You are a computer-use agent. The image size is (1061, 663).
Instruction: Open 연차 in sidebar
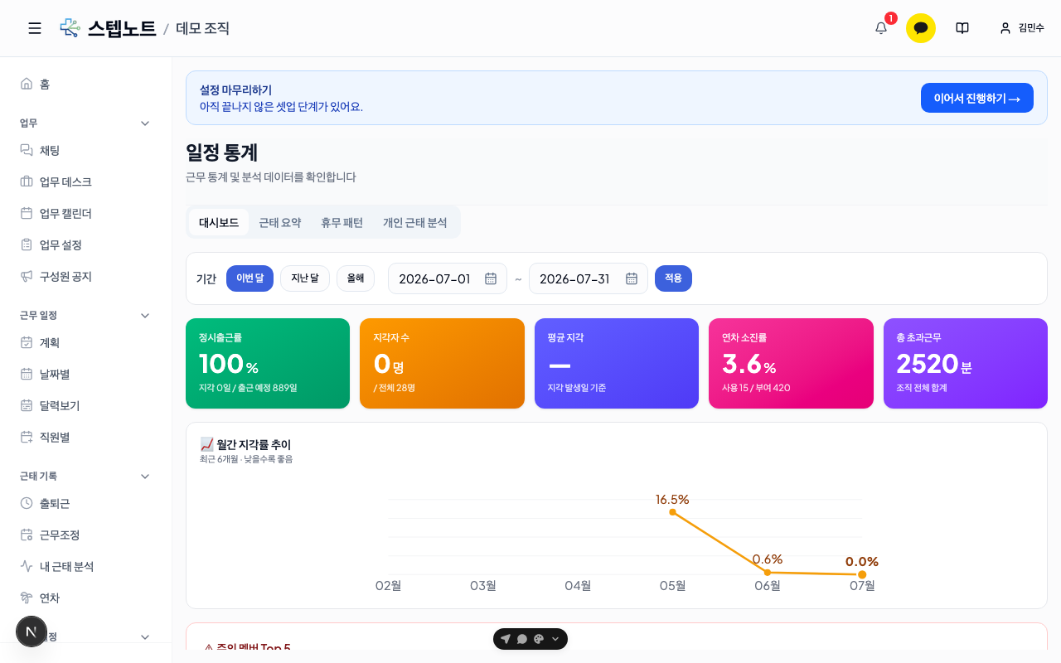pyautogui.click(x=86, y=598)
